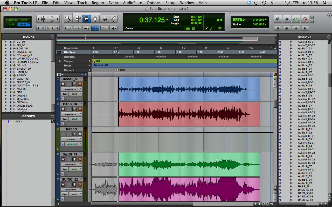Click Go to End transport button
Screen dimensions: 332x207
305,28
